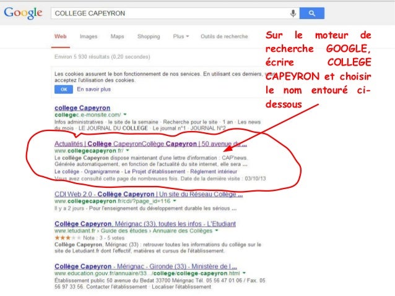This screenshot has height=296, width=395.
Task: Click the 'Guide des études' breadcrumb text
Action: point(124,230)
